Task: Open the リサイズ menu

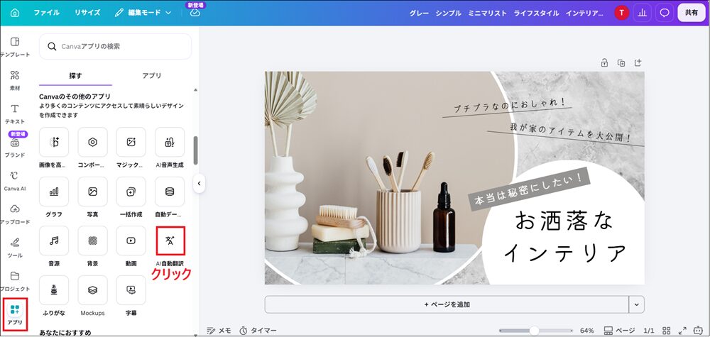Action: (87, 13)
